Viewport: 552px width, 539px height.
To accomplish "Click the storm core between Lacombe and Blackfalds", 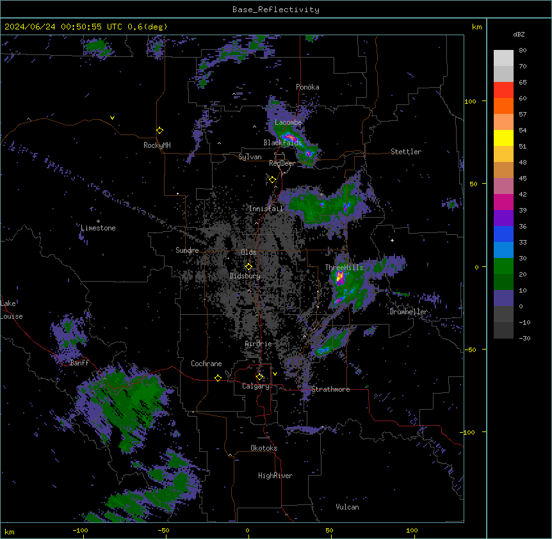I will pyautogui.click(x=290, y=136).
